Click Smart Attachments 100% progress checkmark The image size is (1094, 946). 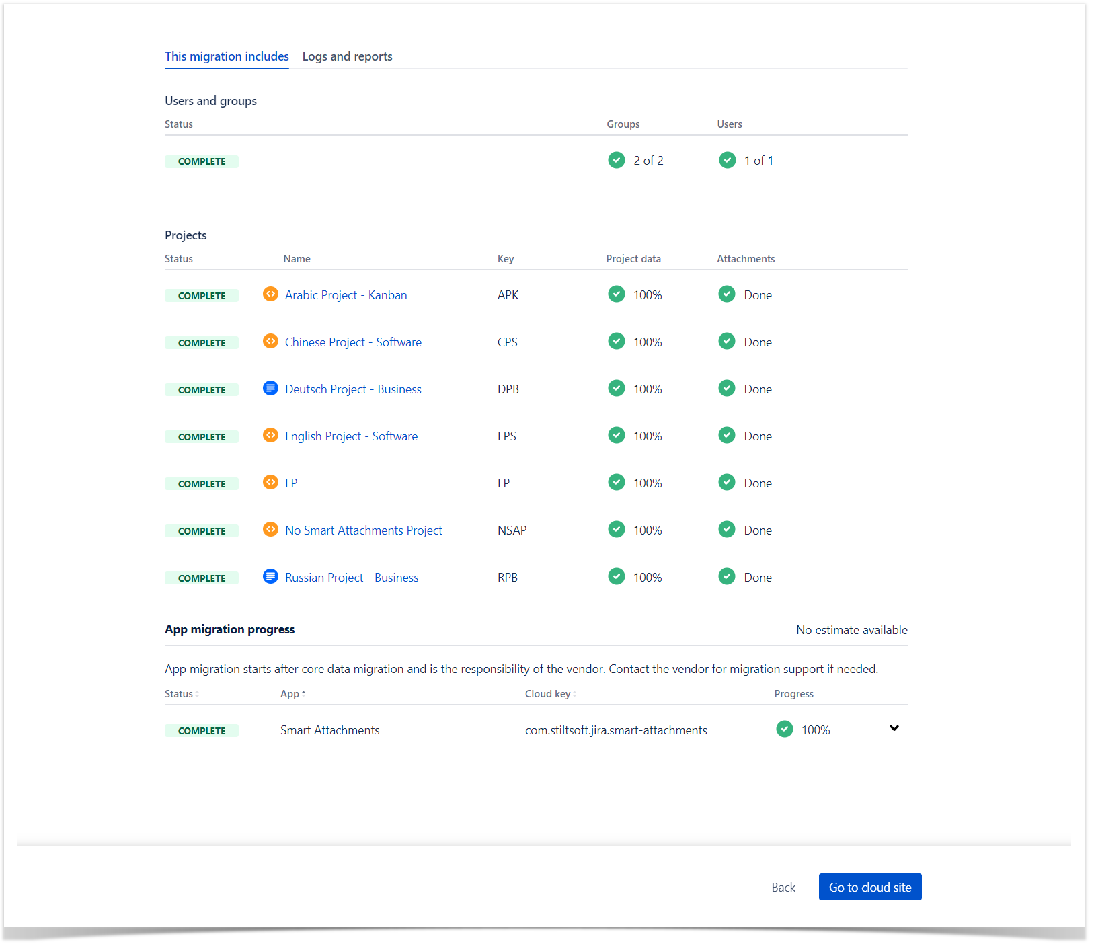[x=784, y=730]
